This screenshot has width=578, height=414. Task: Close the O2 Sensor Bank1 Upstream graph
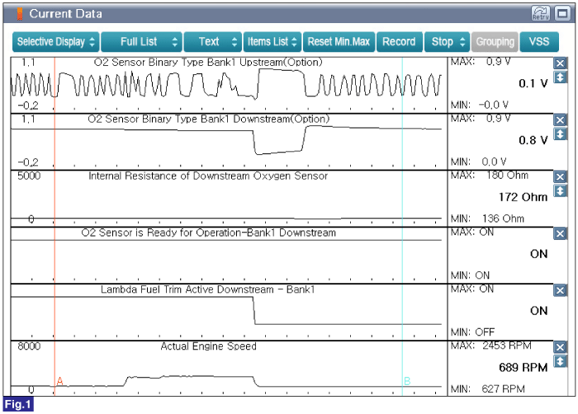(x=560, y=64)
